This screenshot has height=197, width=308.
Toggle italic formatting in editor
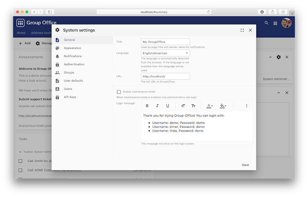pos(157,106)
